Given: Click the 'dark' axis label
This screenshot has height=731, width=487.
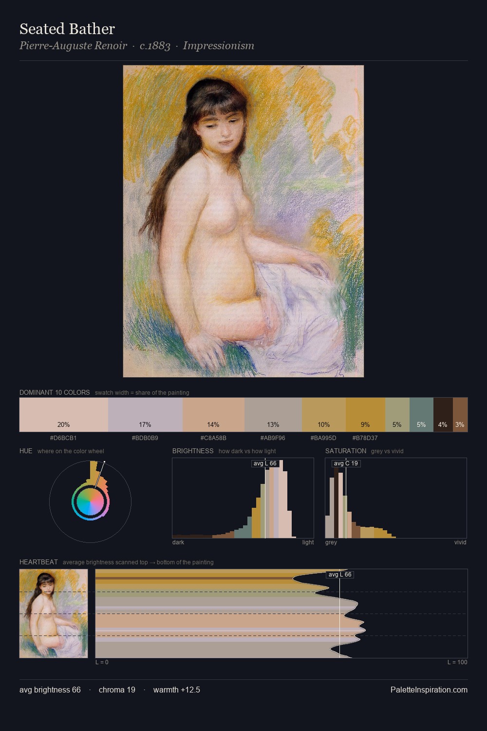Looking at the screenshot, I should (x=178, y=542).
